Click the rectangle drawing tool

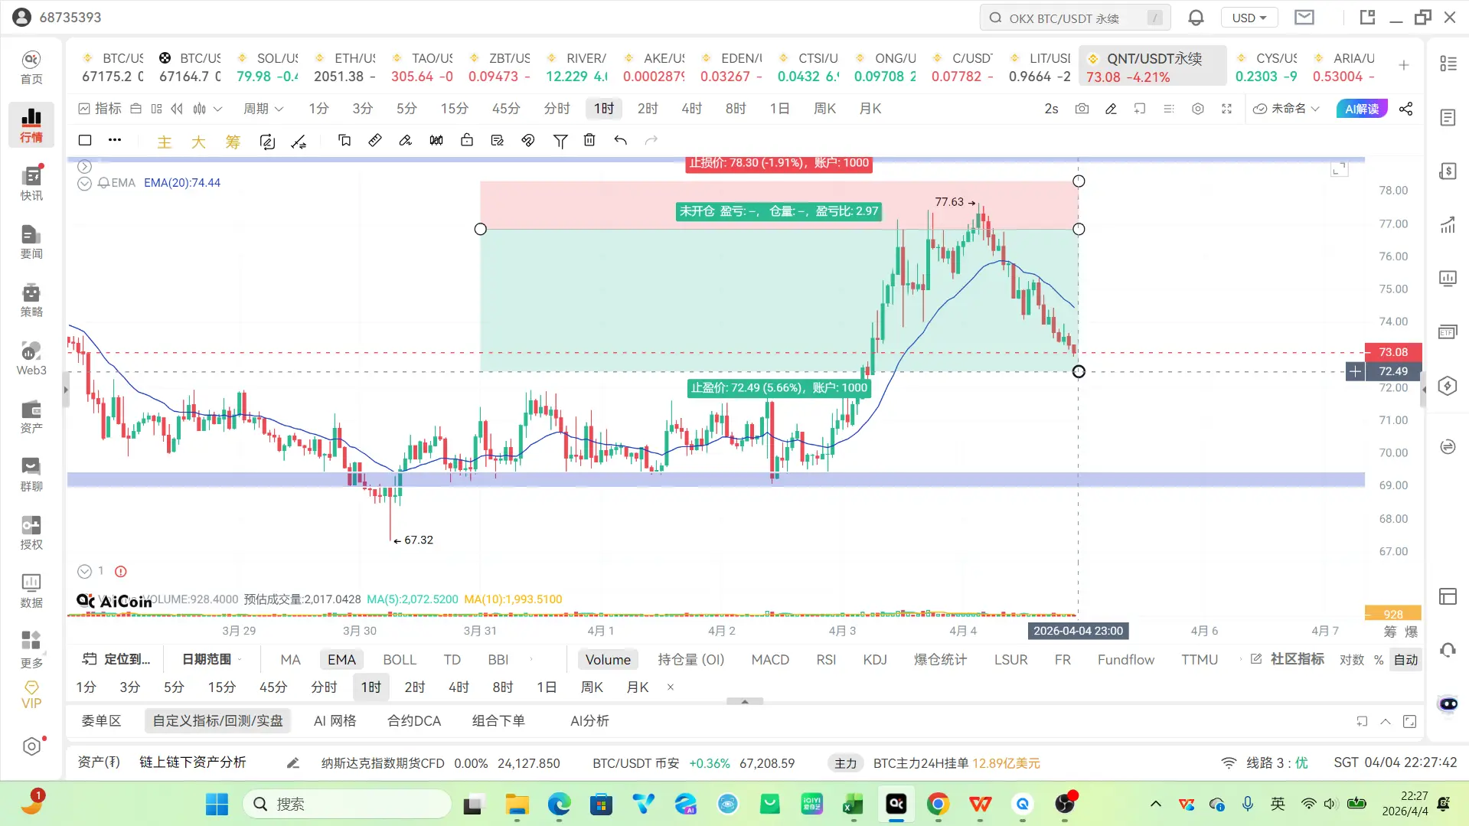click(85, 140)
